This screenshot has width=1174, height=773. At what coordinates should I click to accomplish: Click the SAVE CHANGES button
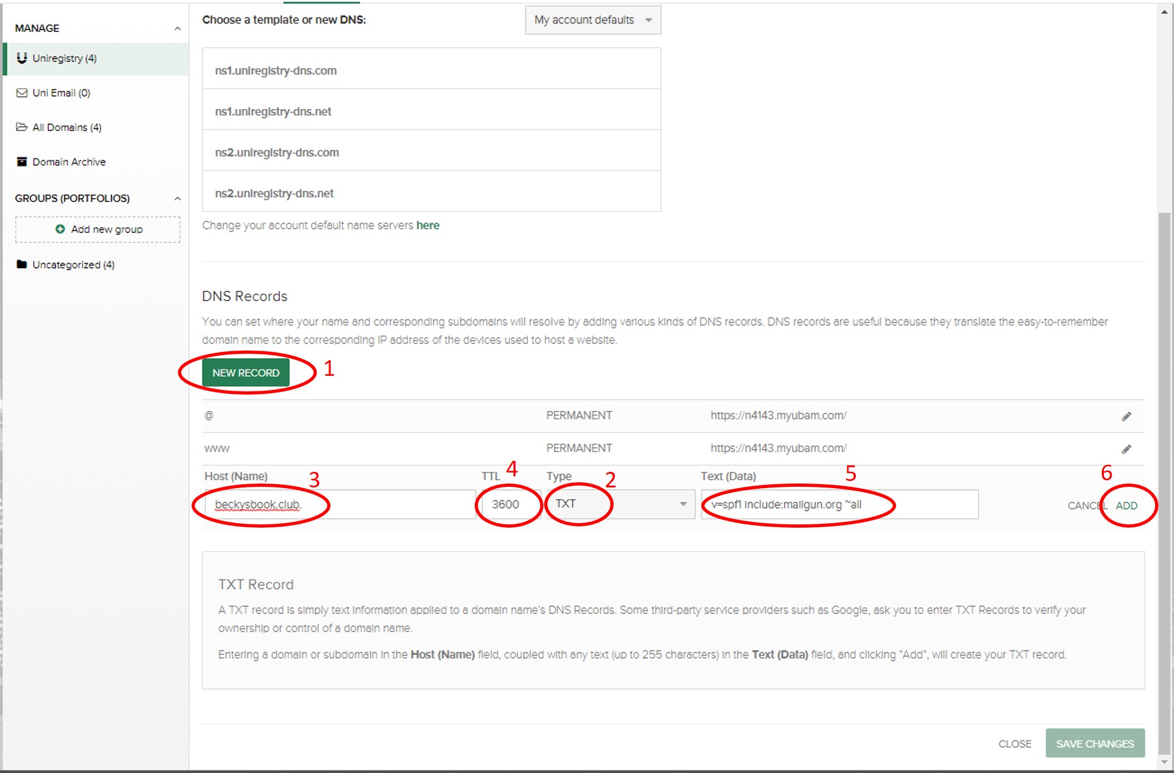[1095, 744]
